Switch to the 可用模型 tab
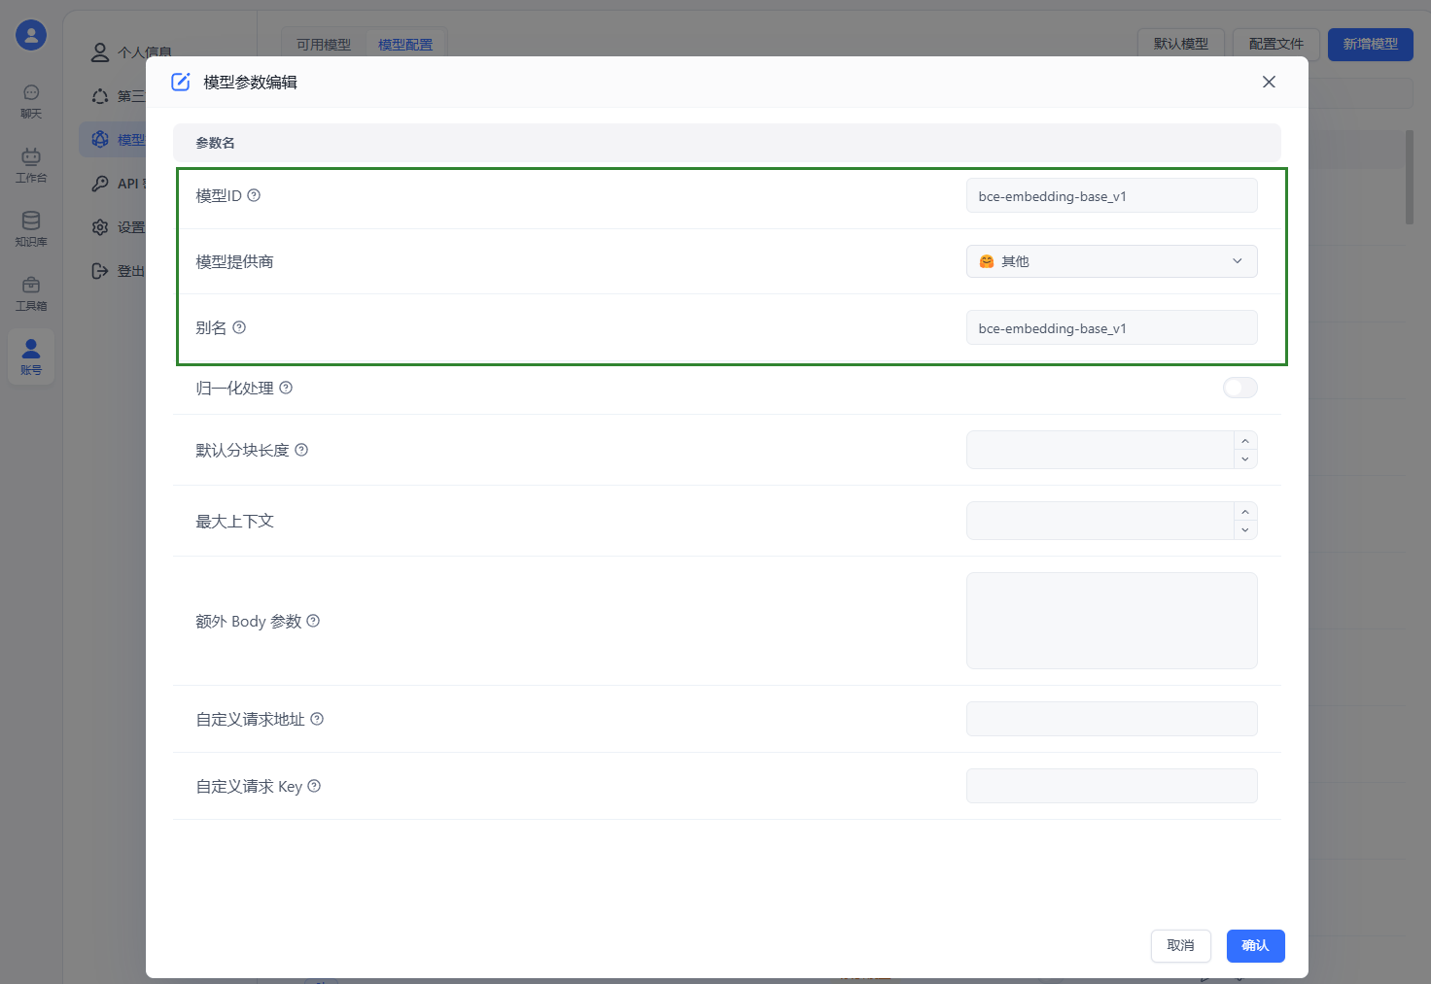This screenshot has height=984, width=1431. tap(324, 45)
